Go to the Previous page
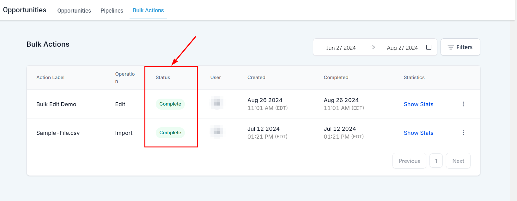 pos(409,161)
